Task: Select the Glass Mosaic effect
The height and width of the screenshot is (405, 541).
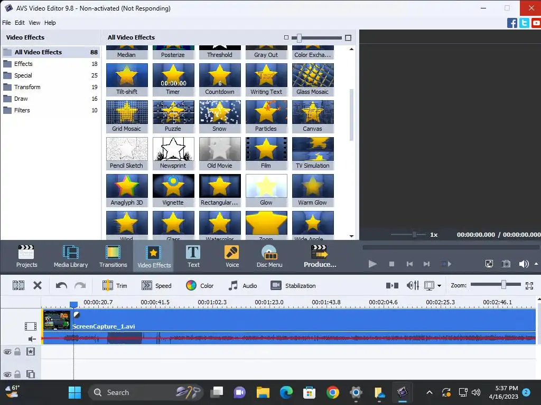Action: tap(313, 80)
